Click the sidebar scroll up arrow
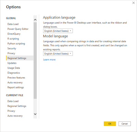Screen dimensions: 137x132 point(35,20)
